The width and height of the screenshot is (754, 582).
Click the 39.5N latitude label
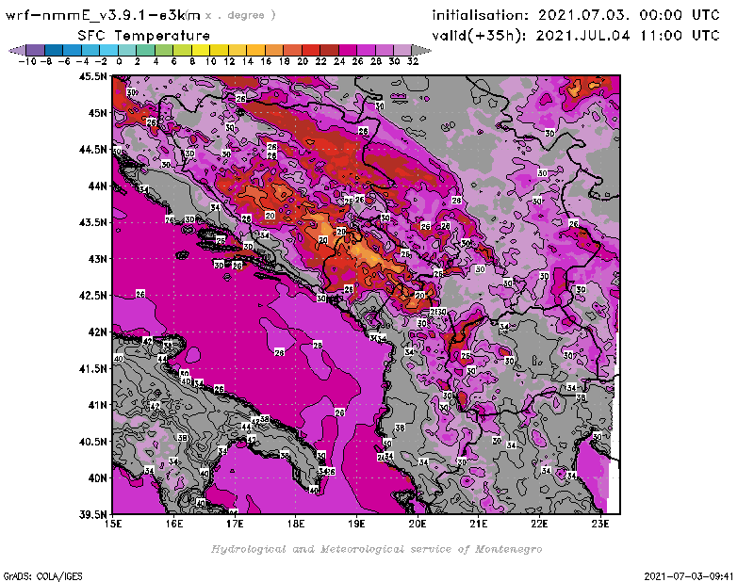pos(92,514)
